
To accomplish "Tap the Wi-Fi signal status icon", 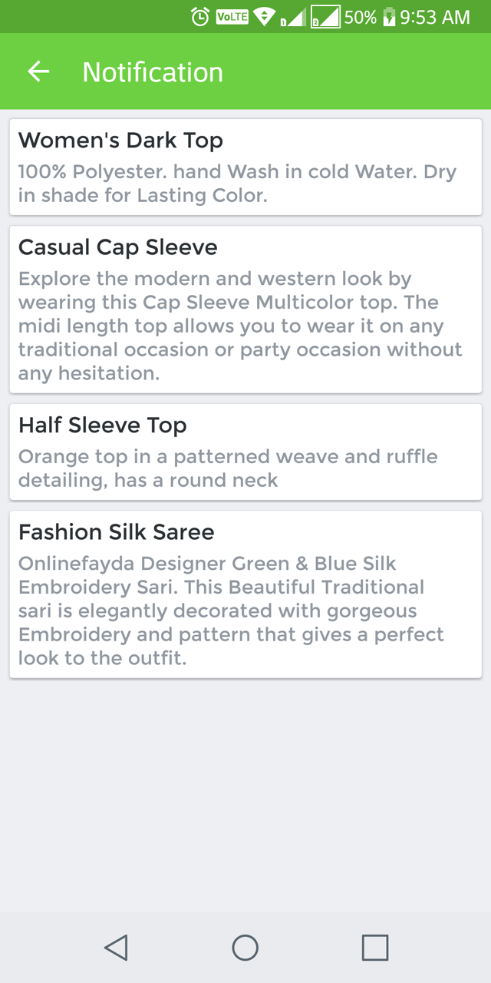I will pos(265,17).
